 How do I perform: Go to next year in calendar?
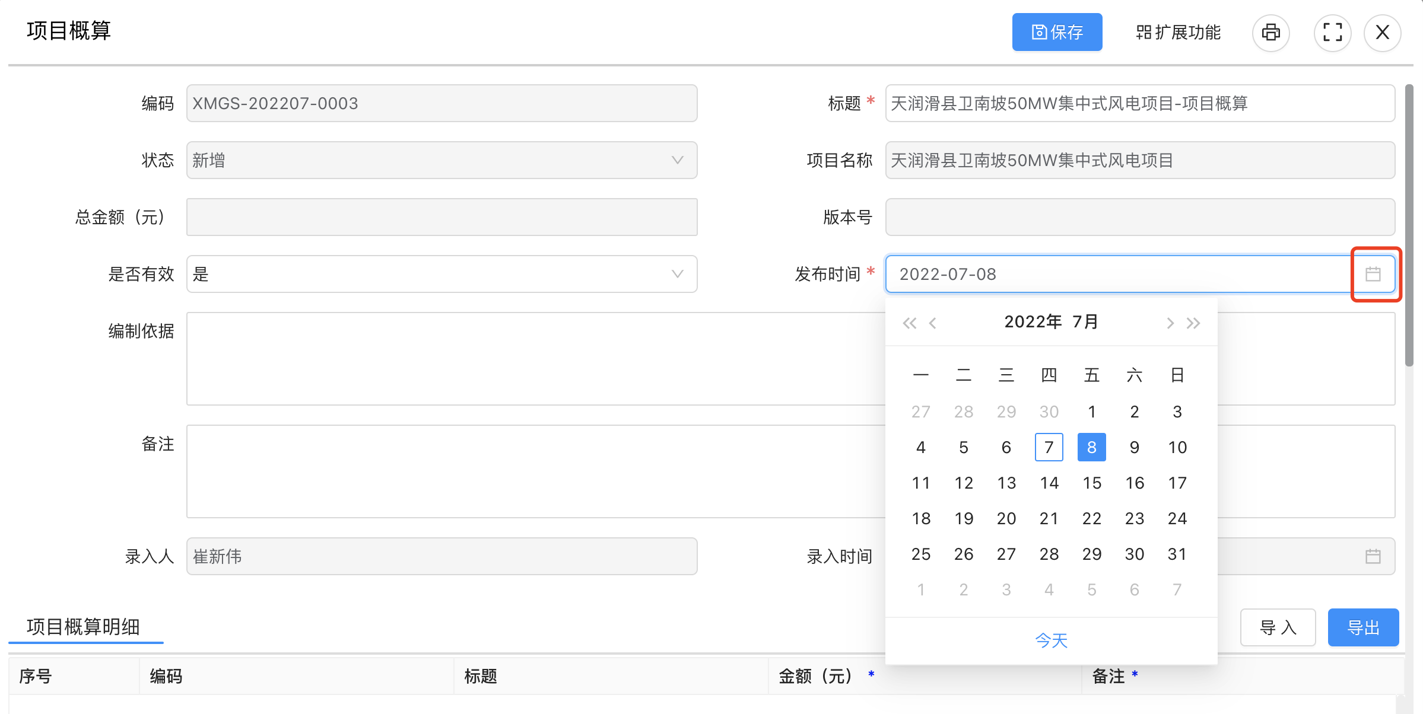[x=1193, y=323]
